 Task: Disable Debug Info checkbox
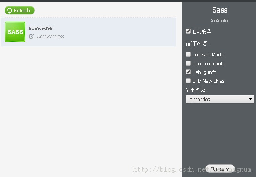coord(188,72)
